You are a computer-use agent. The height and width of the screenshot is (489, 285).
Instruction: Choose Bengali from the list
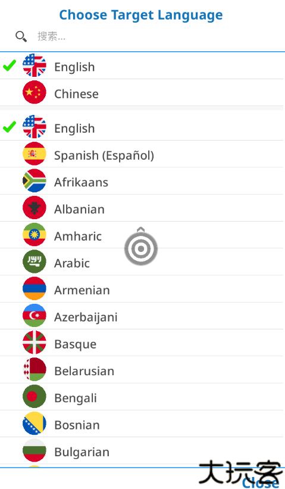[142, 397]
